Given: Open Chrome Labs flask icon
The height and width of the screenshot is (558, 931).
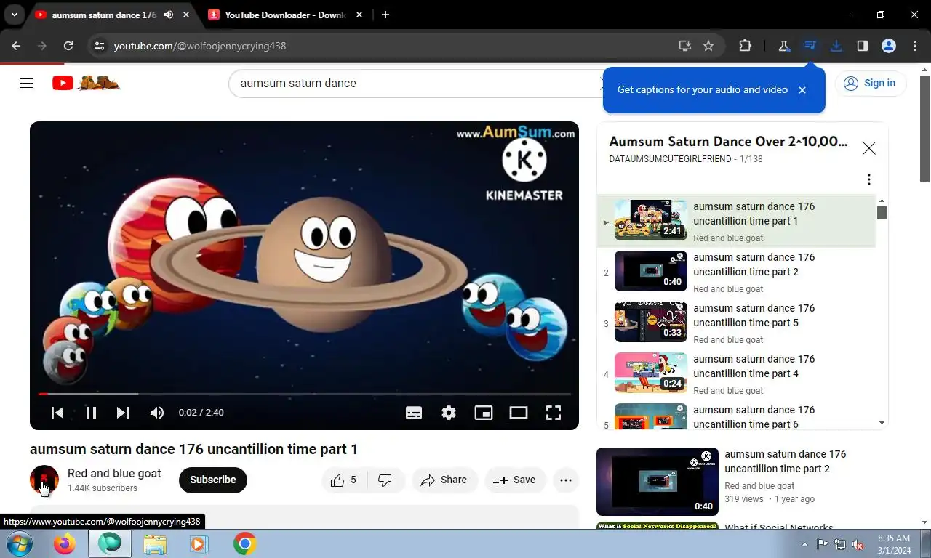Looking at the screenshot, I should [783, 46].
